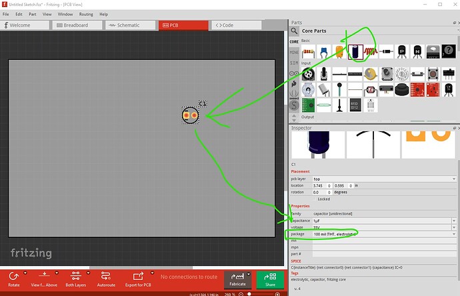Select the rotary encoder dial part
The image size is (460, 296).
tap(402, 74)
